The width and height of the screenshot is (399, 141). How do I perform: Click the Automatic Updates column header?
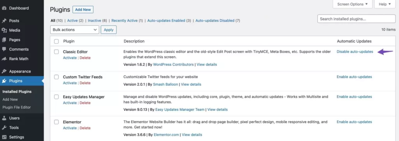pyautogui.click(x=354, y=41)
